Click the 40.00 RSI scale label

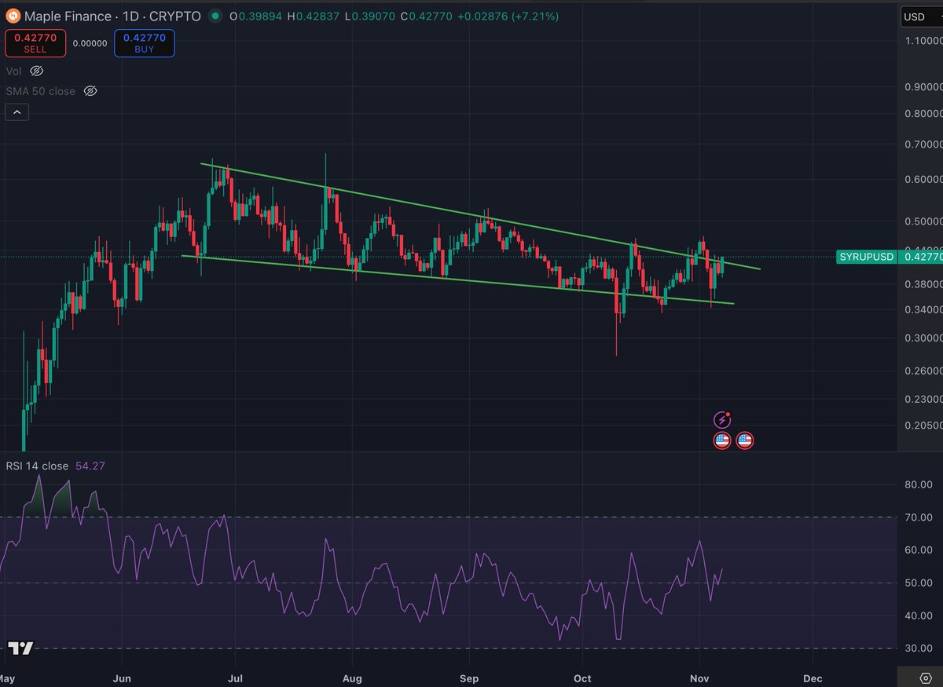pyautogui.click(x=919, y=616)
